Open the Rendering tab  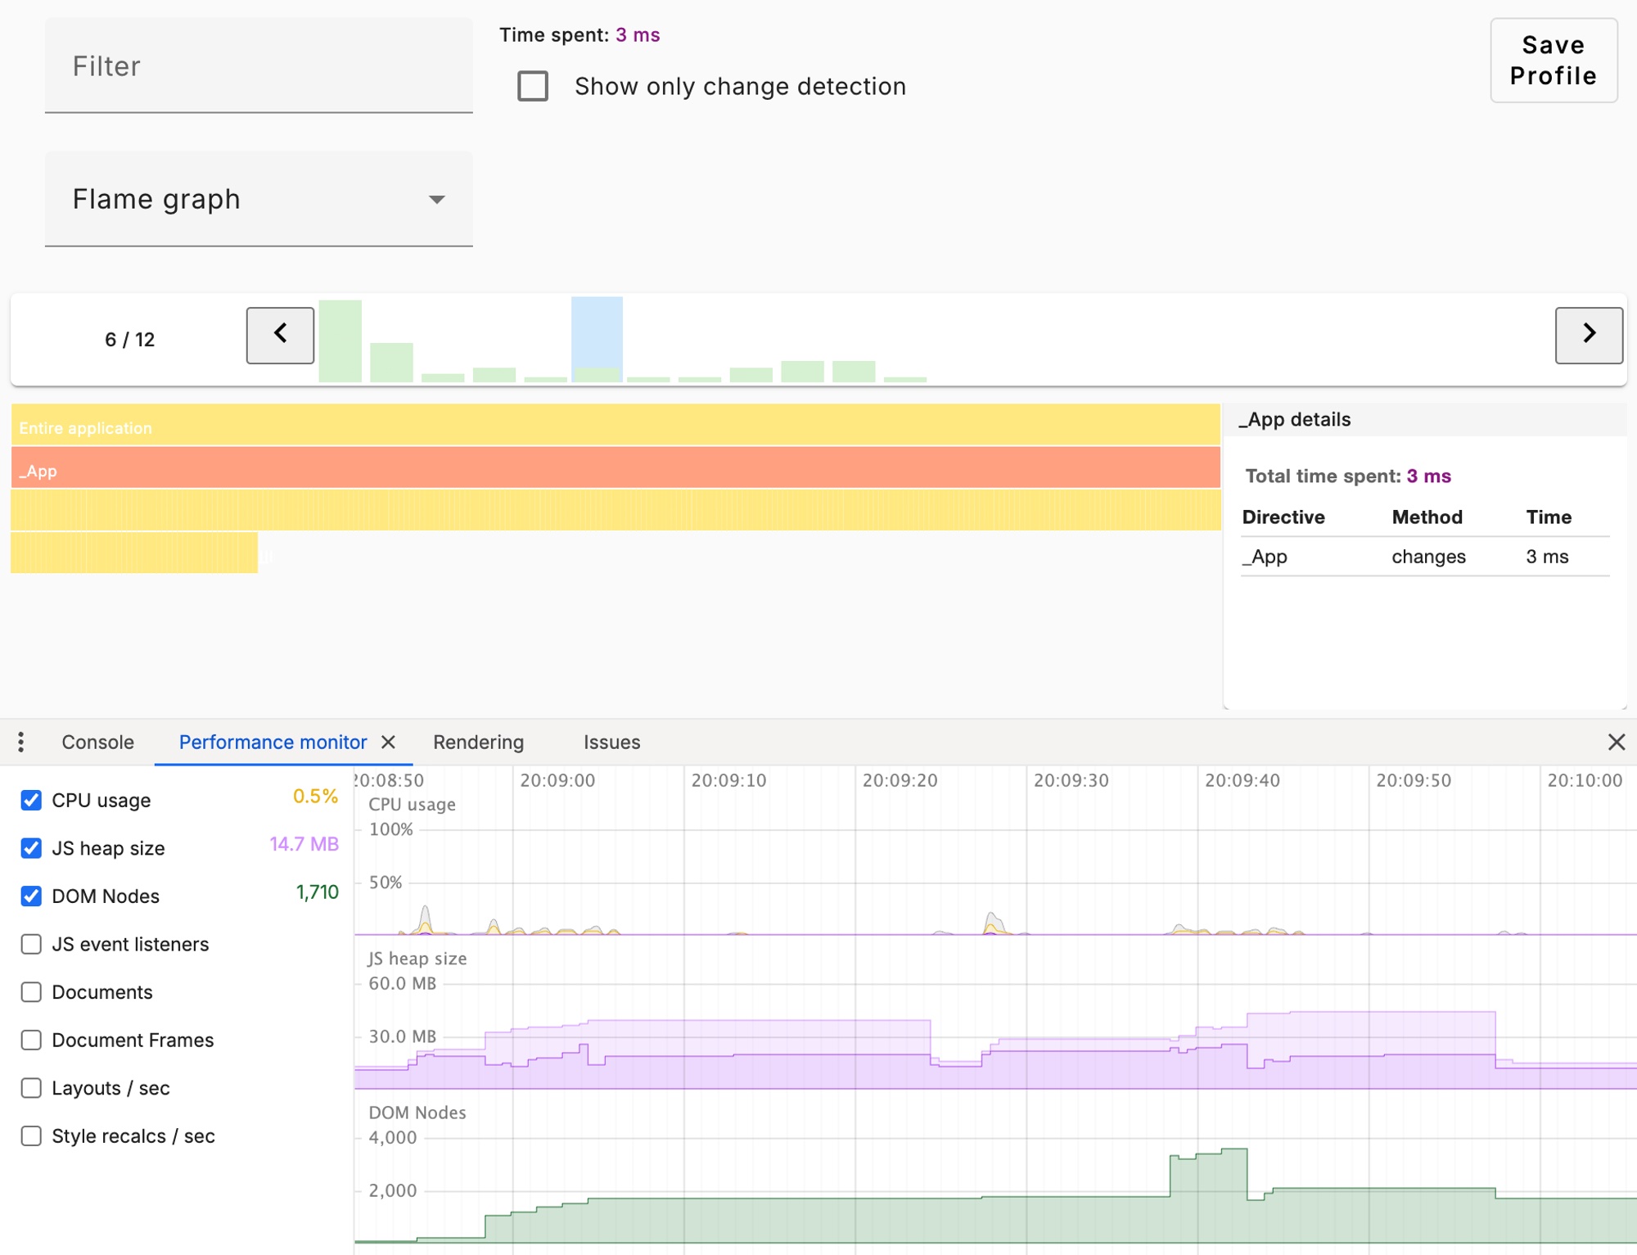[x=478, y=742]
